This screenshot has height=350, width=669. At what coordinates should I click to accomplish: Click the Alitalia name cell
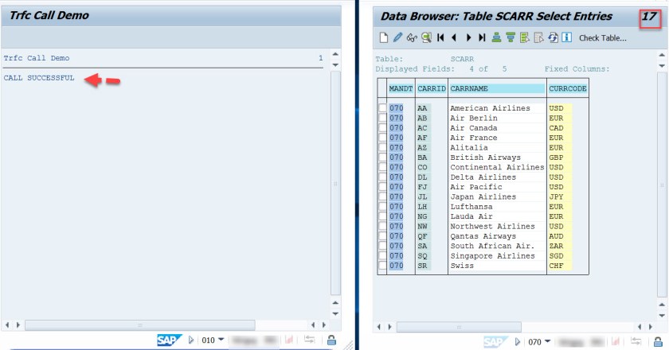(497, 147)
